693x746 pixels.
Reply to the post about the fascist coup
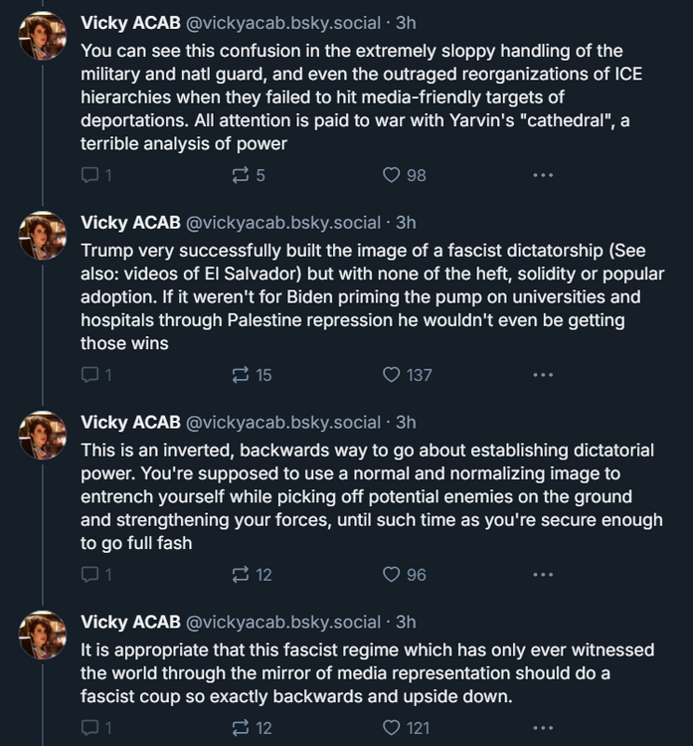(x=89, y=728)
